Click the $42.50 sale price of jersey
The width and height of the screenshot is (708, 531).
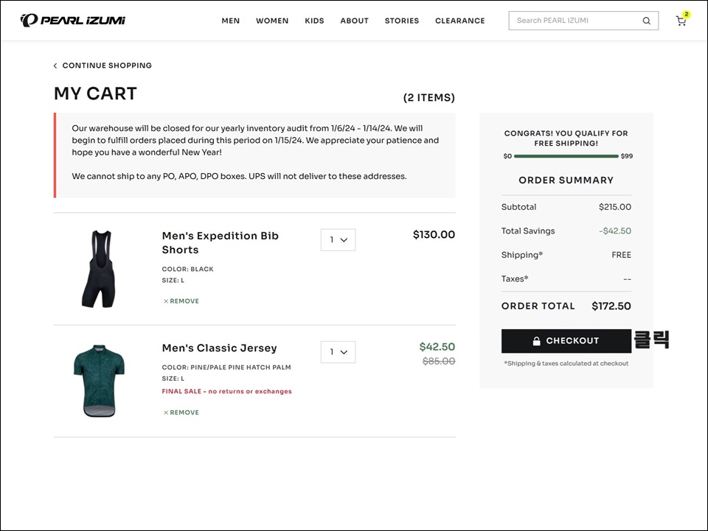coord(437,347)
